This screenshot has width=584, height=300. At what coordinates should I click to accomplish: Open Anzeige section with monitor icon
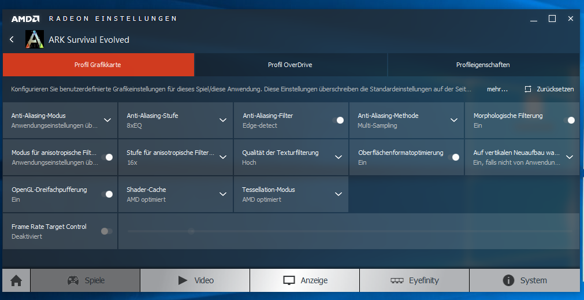[x=304, y=280]
